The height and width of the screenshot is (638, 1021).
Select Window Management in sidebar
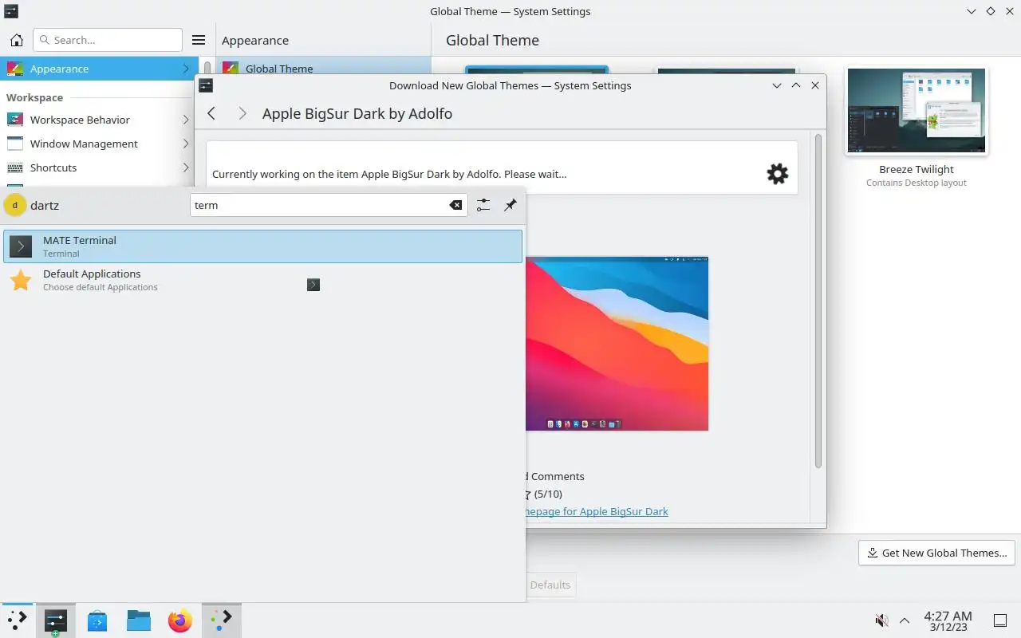(x=99, y=144)
